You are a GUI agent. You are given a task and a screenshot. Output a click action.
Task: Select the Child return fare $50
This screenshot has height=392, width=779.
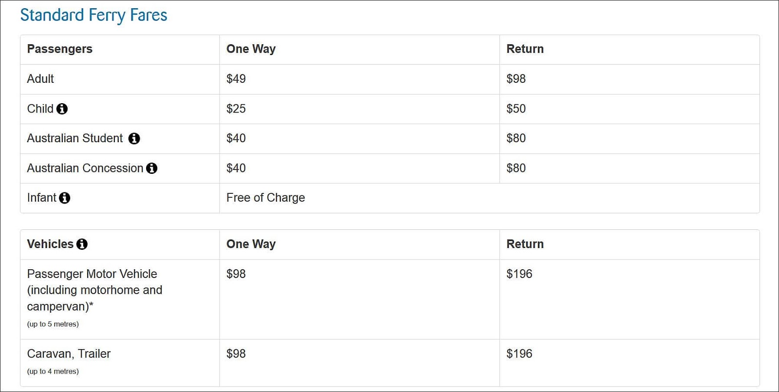pos(516,109)
